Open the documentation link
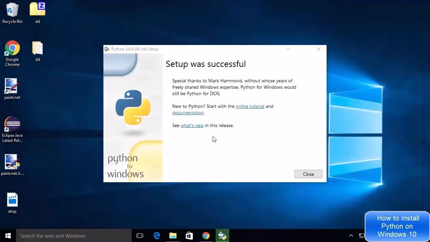 tap(188, 113)
